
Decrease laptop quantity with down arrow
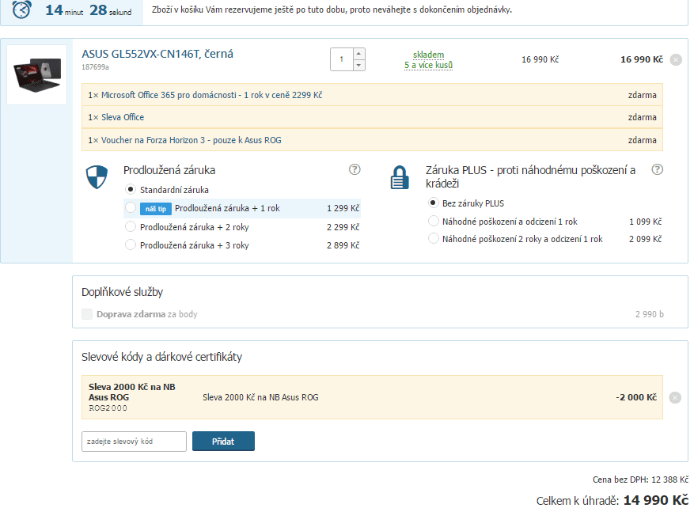pyautogui.click(x=359, y=65)
